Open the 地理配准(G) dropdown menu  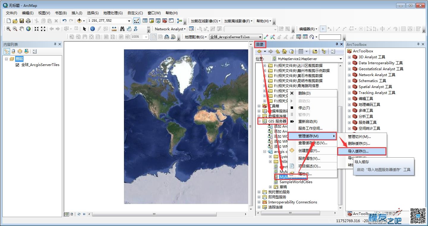pos(196,37)
